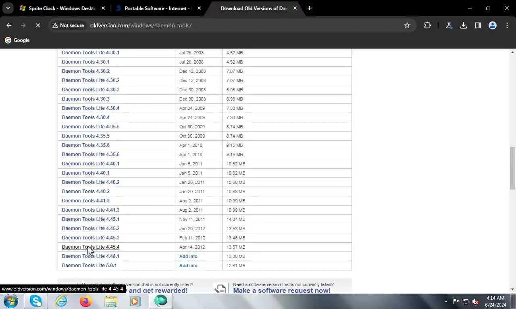Open Daemon Tools Lite 4.45.1 link

(x=91, y=219)
